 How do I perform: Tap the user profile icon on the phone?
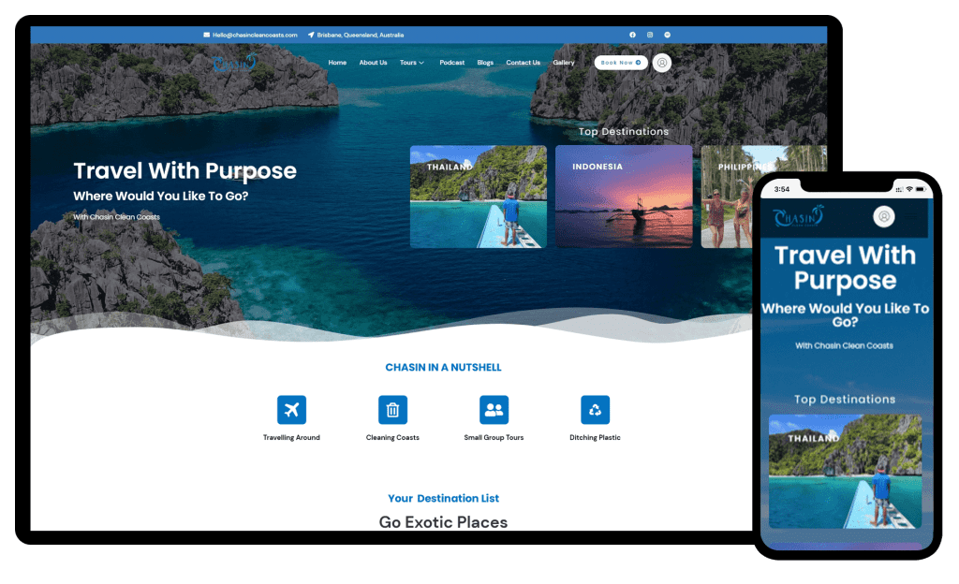click(884, 216)
